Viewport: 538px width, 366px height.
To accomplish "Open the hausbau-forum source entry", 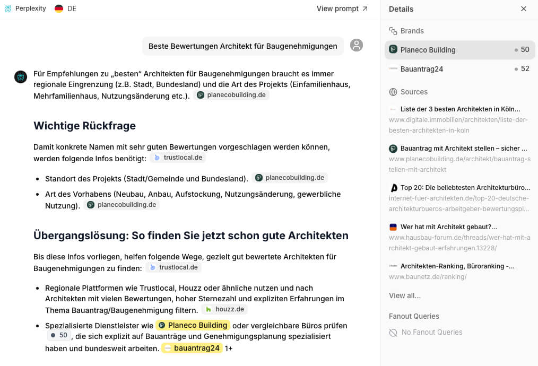I will point(459,237).
